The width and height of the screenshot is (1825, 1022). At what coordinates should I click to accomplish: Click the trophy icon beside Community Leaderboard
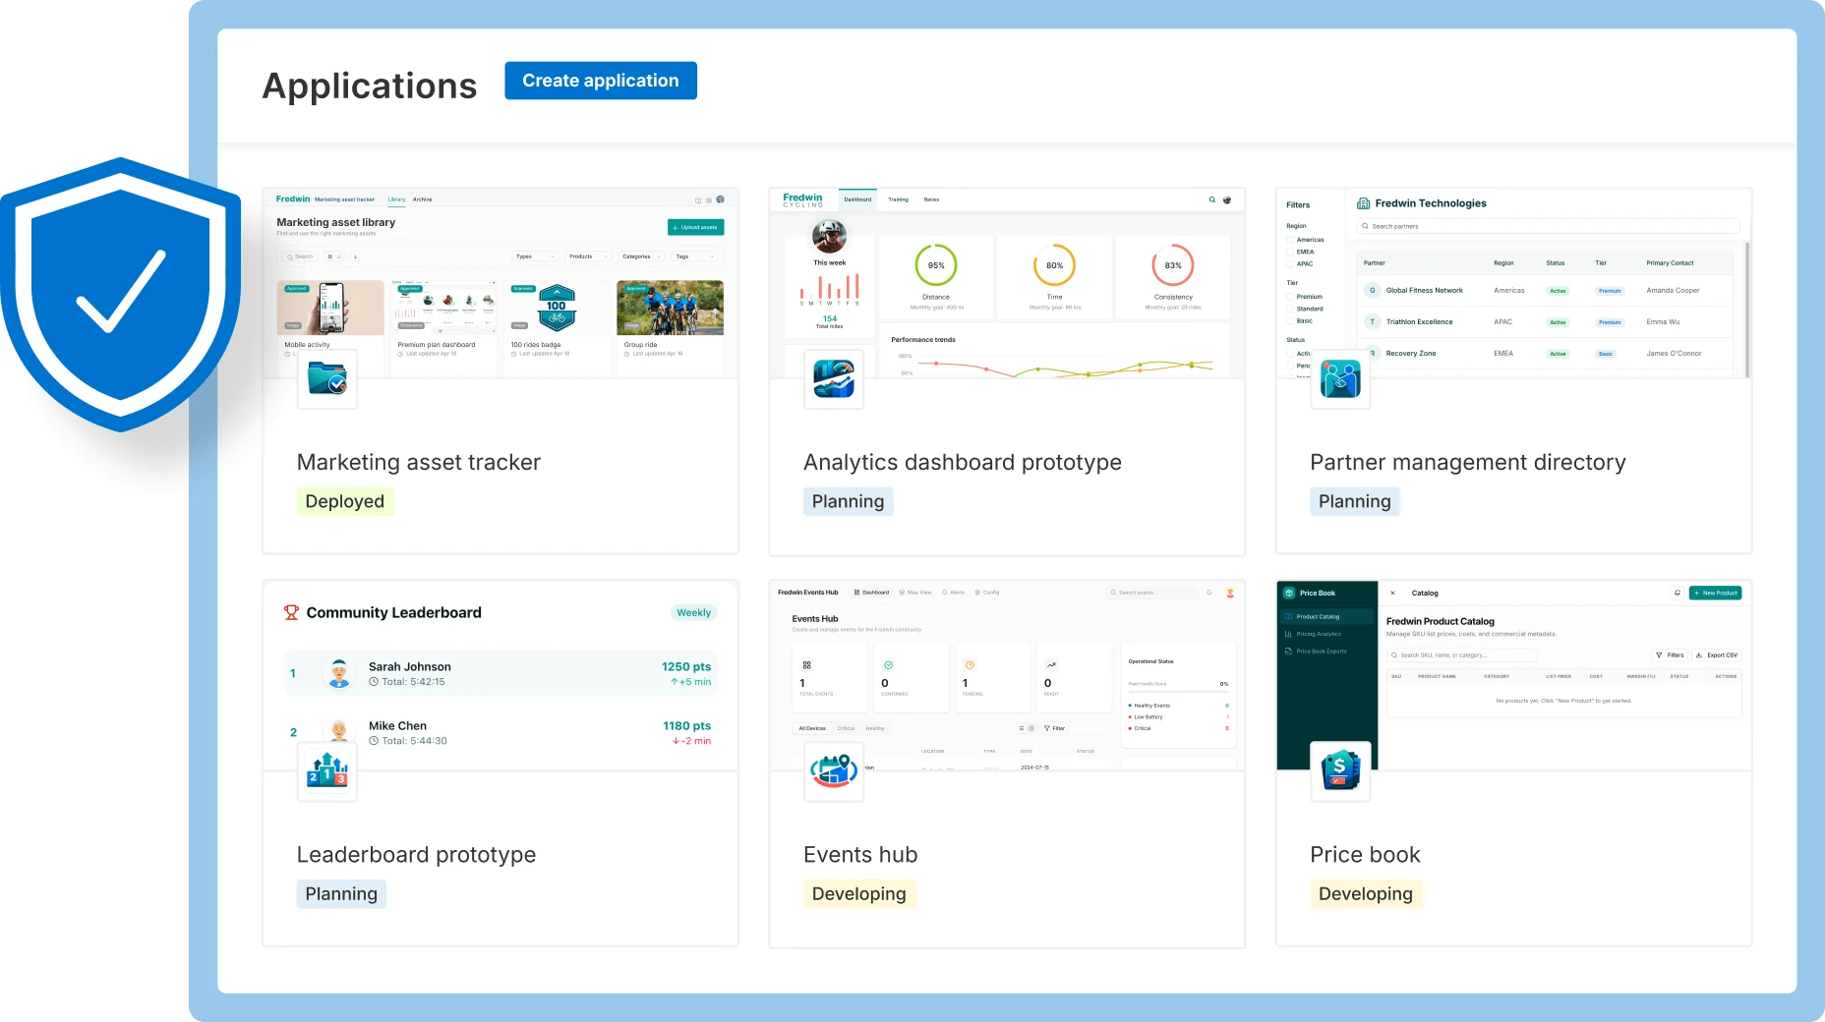point(291,612)
